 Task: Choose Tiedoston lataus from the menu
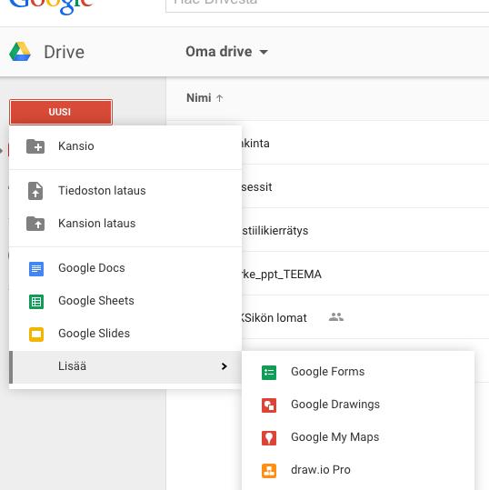125,191
